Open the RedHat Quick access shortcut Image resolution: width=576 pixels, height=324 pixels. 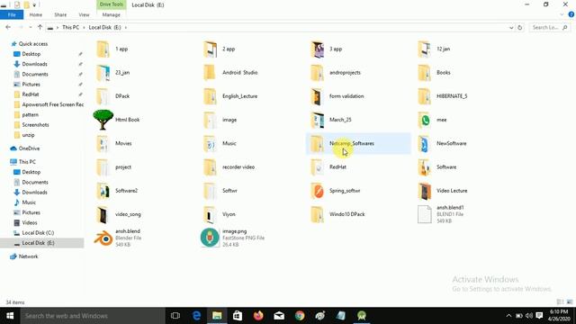[30, 94]
